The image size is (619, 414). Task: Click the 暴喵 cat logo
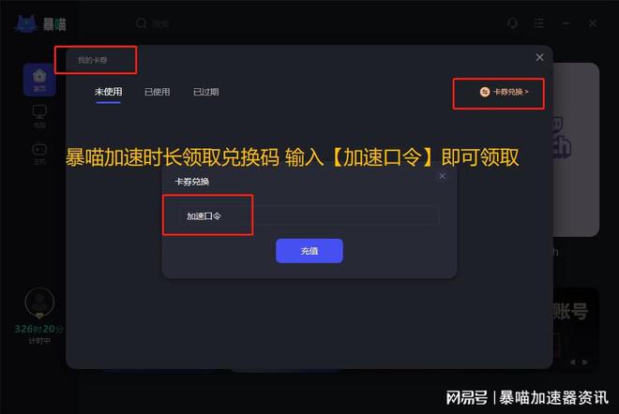[x=26, y=23]
